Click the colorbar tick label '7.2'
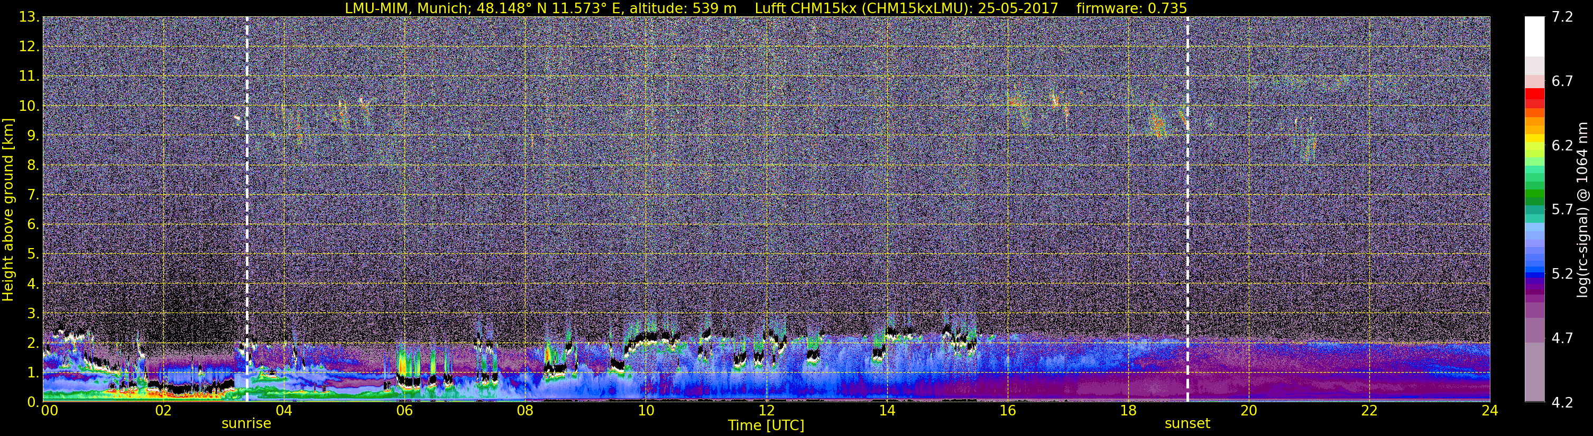This screenshot has width=1593, height=436. pyautogui.click(x=1562, y=17)
